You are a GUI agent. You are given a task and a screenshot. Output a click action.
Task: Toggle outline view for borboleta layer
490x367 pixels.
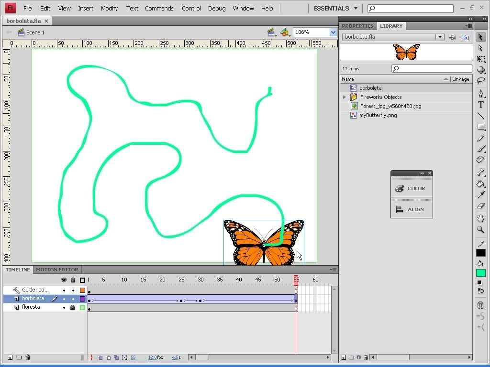pos(82,299)
